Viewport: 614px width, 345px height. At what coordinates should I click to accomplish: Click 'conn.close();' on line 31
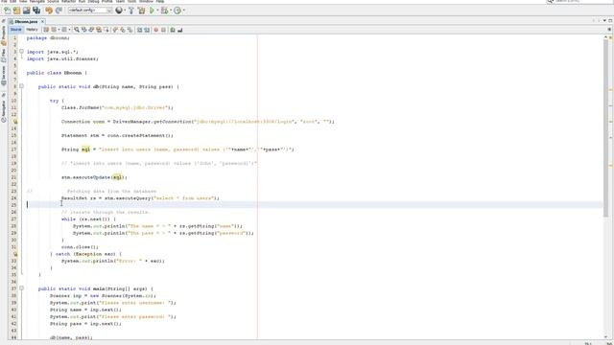(80, 247)
